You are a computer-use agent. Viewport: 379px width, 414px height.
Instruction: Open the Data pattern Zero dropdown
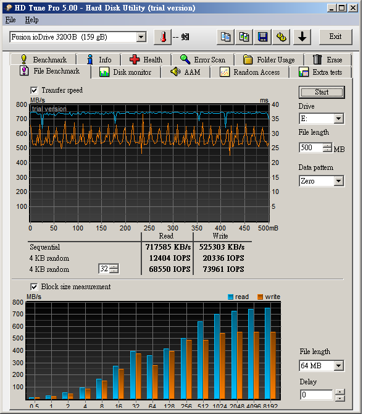point(339,181)
